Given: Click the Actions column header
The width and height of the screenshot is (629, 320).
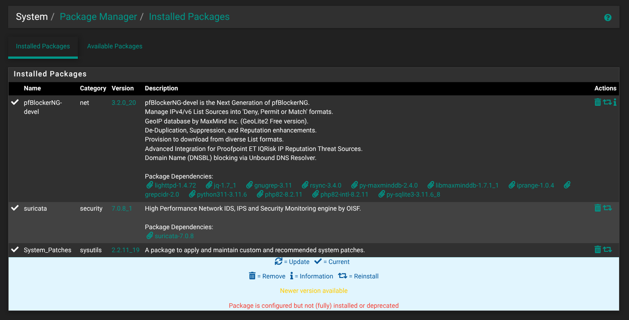Looking at the screenshot, I should coord(605,88).
